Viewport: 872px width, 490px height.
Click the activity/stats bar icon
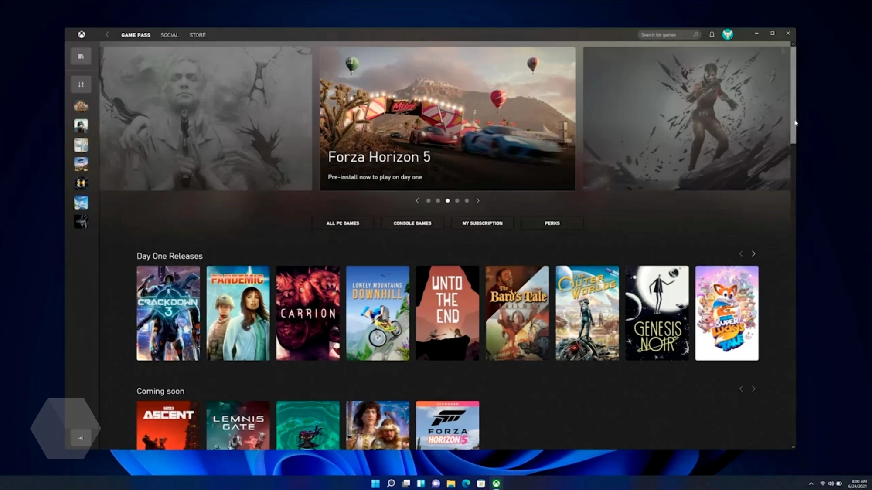pos(81,84)
